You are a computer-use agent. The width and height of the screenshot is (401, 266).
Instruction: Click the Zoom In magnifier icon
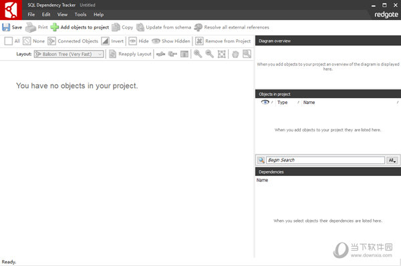pos(198,54)
